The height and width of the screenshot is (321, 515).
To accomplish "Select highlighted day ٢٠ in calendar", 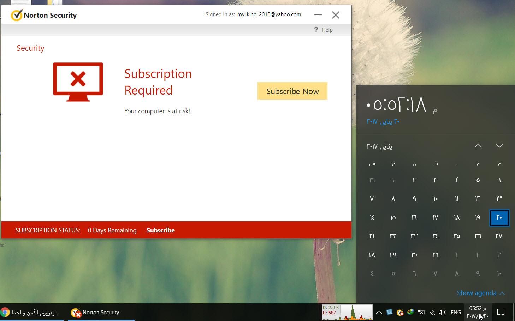I will pos(499,217).
